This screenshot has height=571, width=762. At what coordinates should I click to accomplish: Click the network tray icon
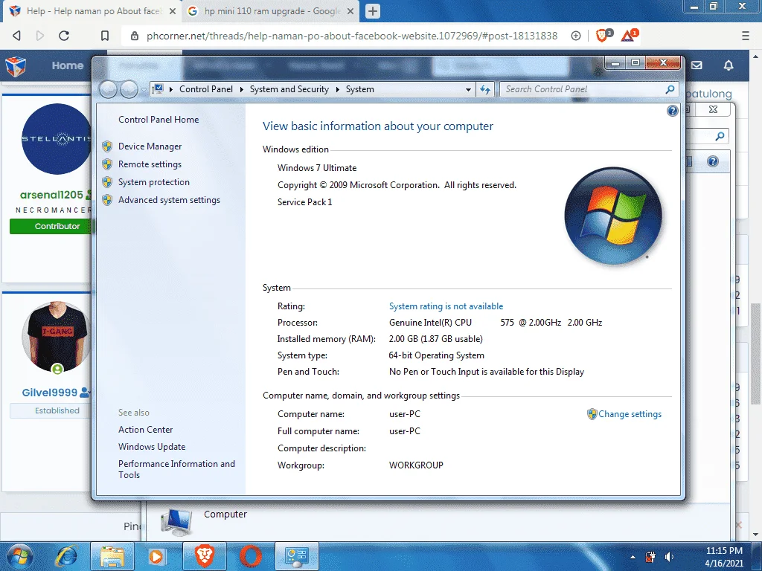(x=650, y=557)
